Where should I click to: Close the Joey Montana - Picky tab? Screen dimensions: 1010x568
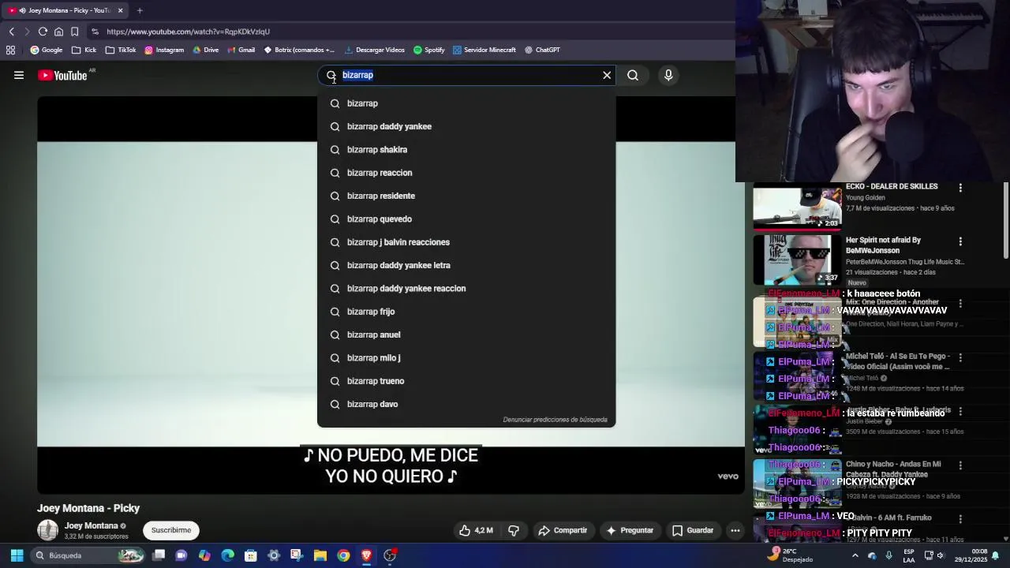click(120, 10)
